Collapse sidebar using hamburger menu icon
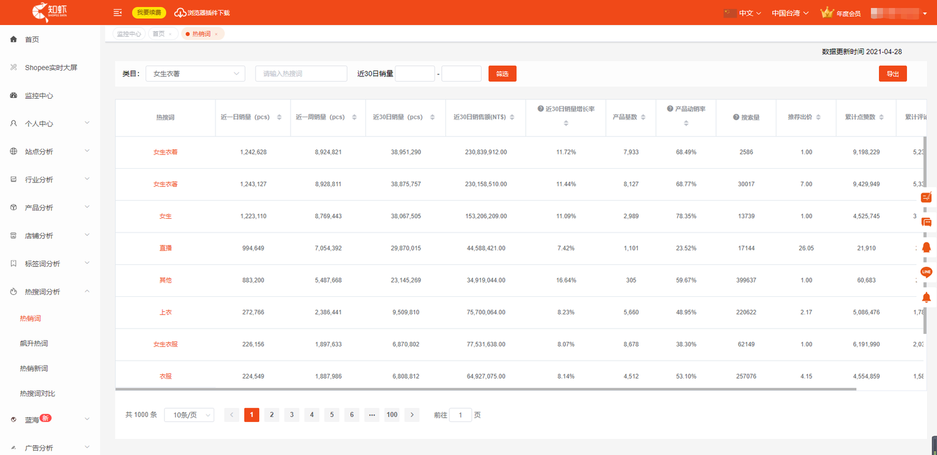Viewport: 937px width, 455px height. point(117,12)
